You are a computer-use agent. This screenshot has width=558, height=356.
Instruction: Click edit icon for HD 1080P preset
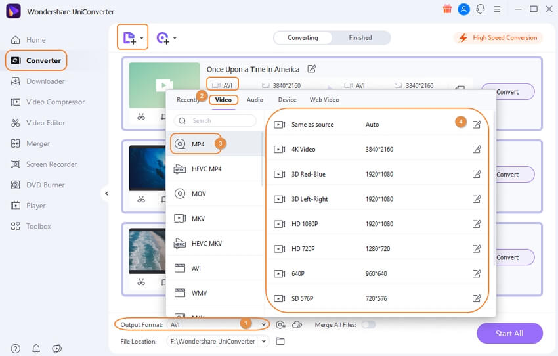[x=477, y=224]
